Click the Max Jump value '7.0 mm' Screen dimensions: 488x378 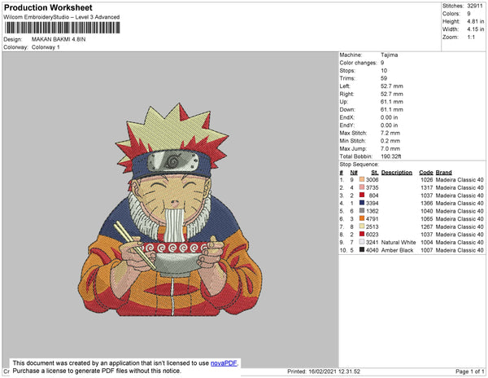pos(390,148)
